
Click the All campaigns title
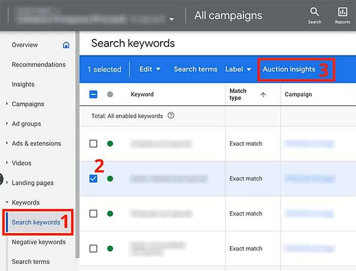tap(228, 15)
